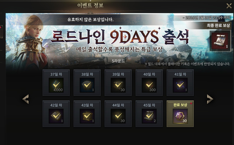This screenshot has height=145, width=234.
Task: Go to previous round with left arrow
Action: (26, 99)
